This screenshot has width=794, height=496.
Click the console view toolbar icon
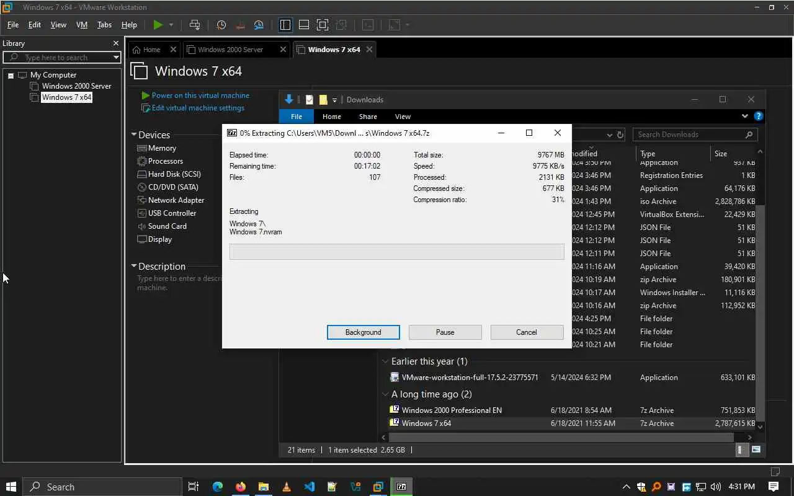(x=368, y=25)
